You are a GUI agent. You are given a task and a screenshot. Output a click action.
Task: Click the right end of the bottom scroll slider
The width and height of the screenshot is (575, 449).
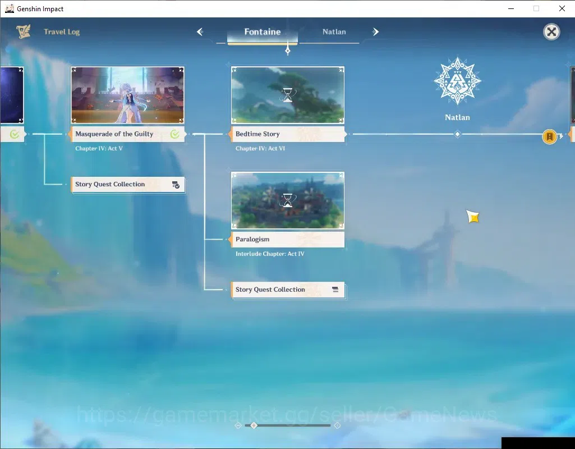[337, 425]
